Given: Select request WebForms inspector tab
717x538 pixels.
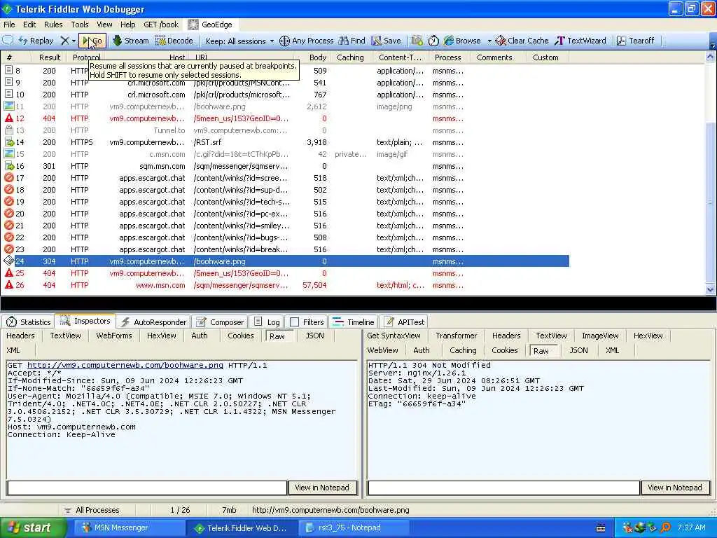Looking at the screenshot, I should [114, 336].
